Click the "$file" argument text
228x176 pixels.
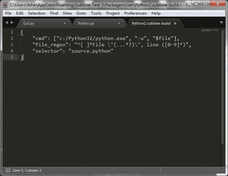(x=163, y=38)
